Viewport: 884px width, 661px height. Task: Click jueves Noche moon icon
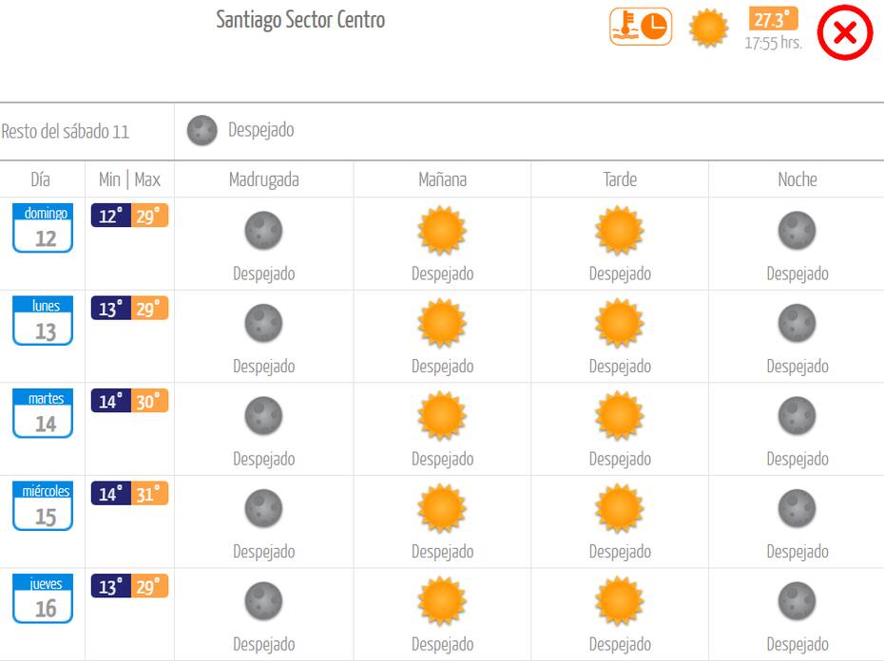point(797,601)
